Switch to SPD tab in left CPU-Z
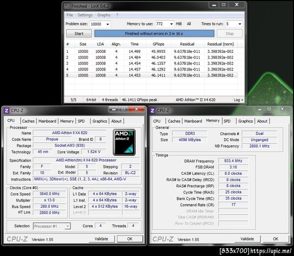294x256 pixels. (x=81, y=121)
